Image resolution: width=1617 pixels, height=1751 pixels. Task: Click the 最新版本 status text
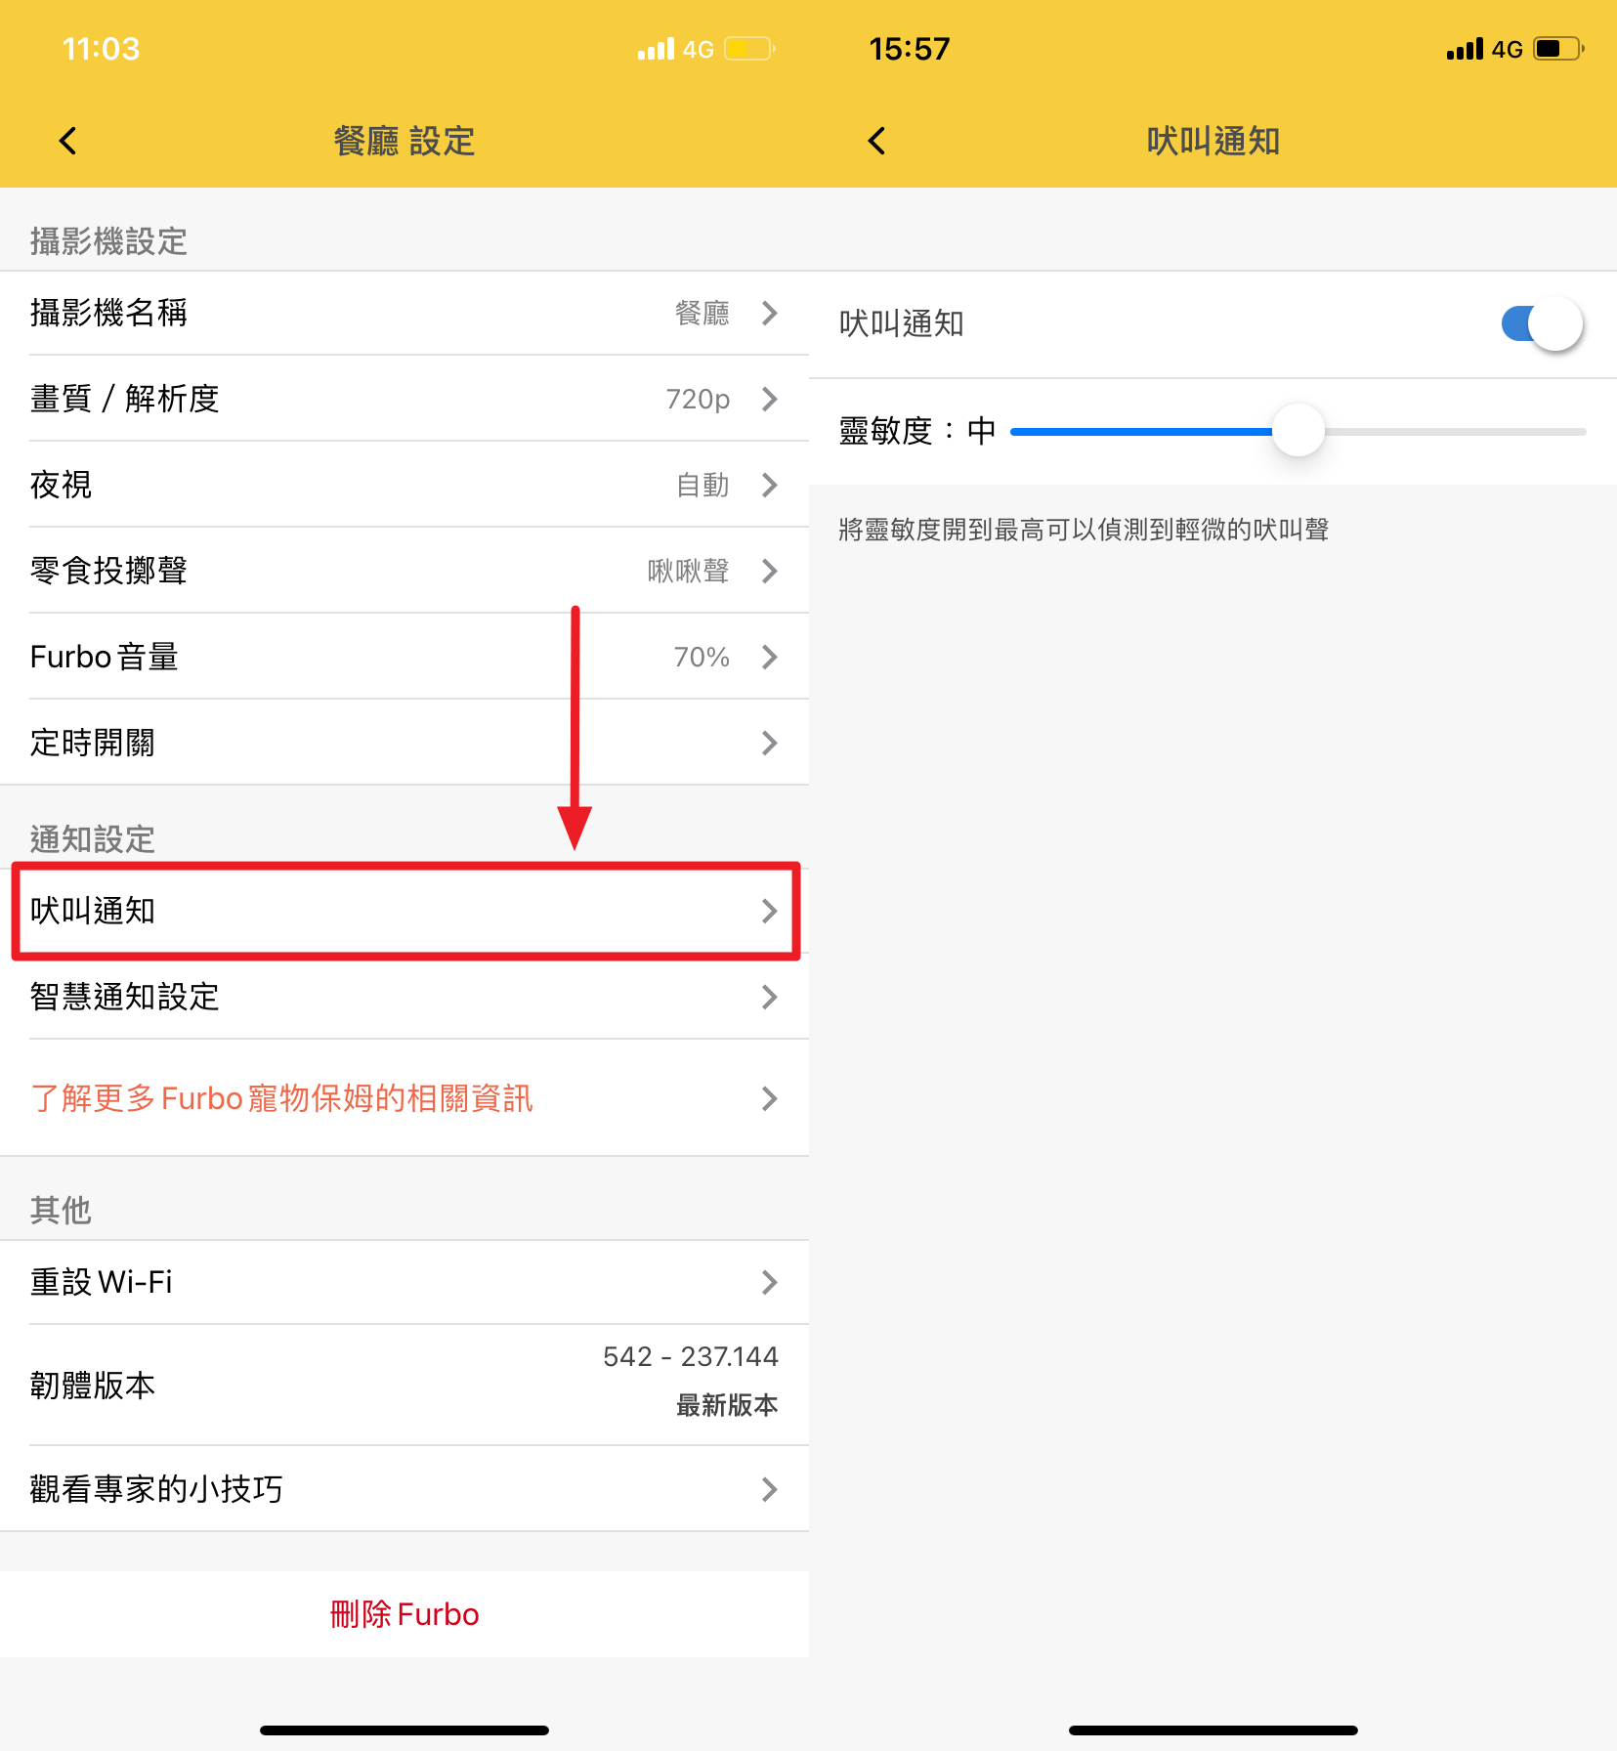(727, 1405)
